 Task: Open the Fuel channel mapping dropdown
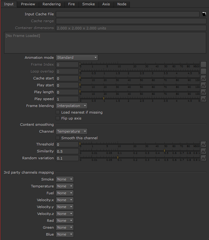click(x=65, y=193)
